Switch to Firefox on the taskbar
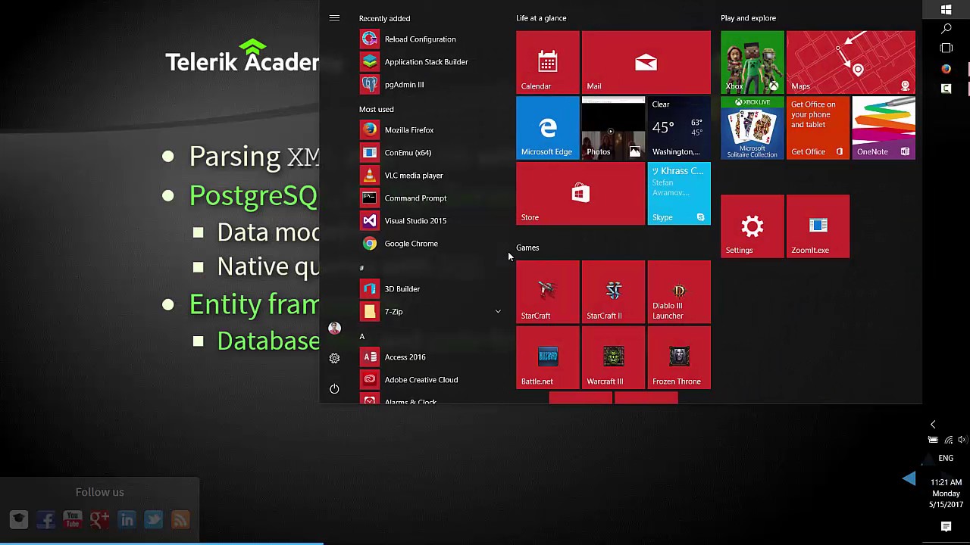970x545 pixels. tap(946, 69)
